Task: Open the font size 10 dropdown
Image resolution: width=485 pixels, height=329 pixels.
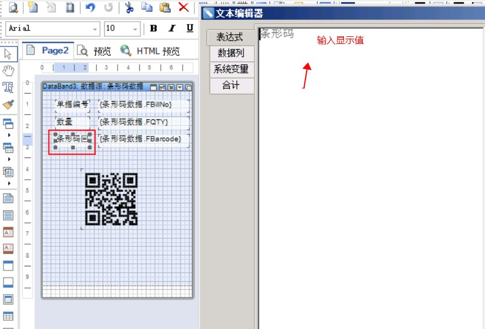Action: tap(135, 29)
